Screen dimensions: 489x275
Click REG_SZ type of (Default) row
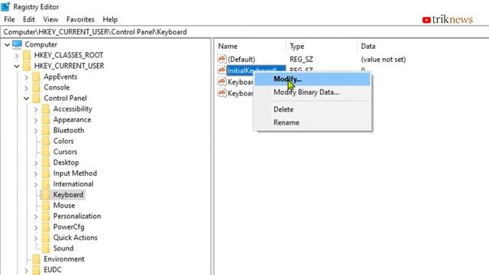coord(301,60)
